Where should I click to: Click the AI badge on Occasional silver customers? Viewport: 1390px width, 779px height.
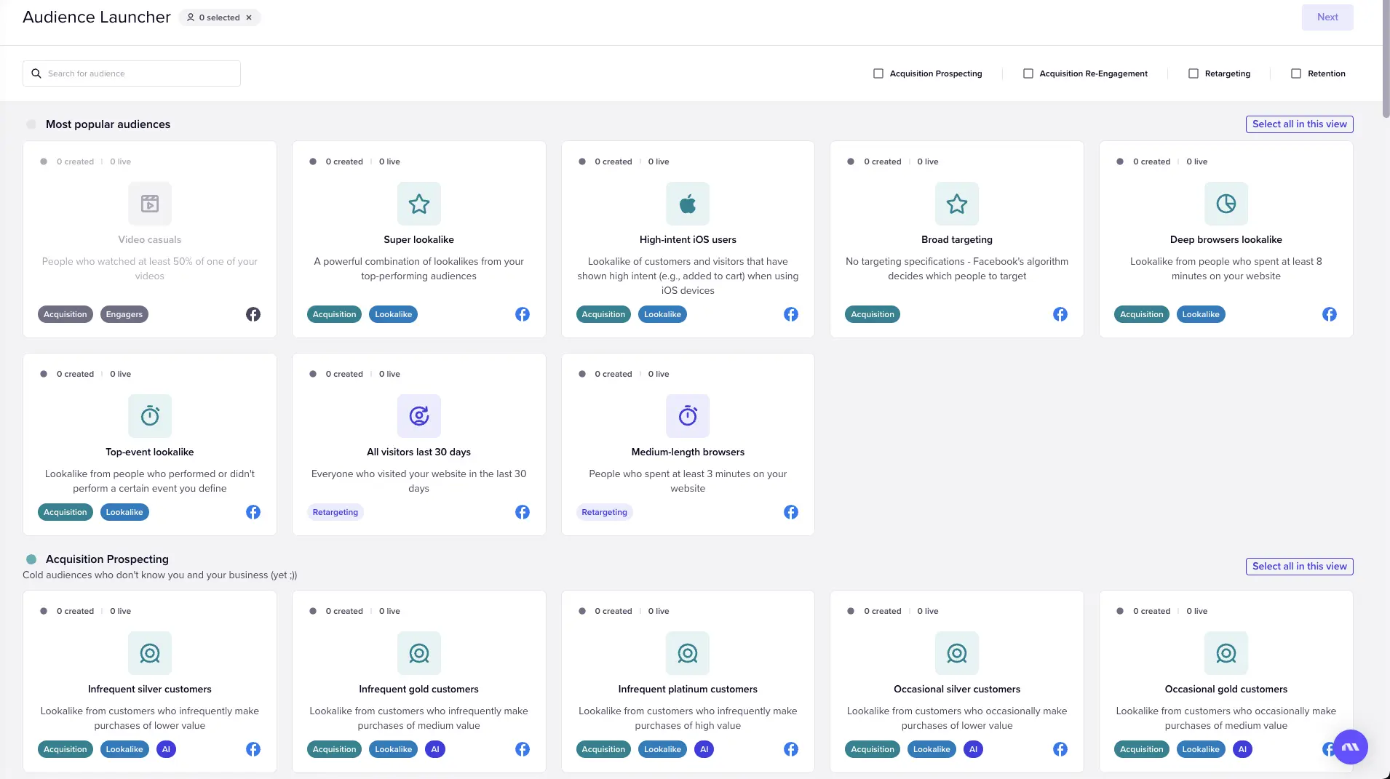[x=973, y=748]
